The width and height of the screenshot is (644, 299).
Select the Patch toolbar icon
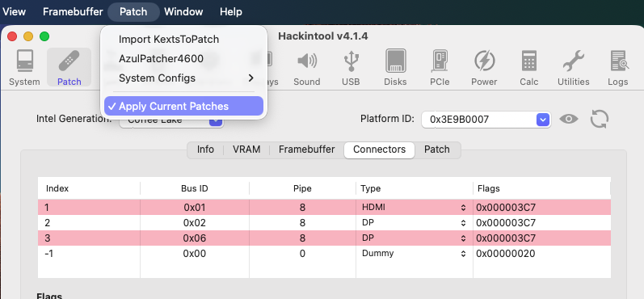69,67
